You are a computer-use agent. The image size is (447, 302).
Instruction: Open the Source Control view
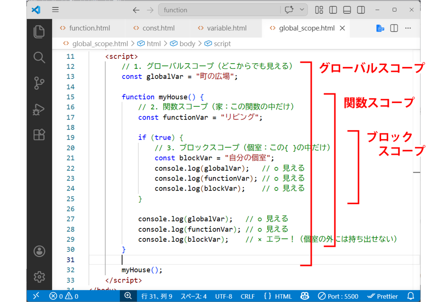click(x=39, y=83)
